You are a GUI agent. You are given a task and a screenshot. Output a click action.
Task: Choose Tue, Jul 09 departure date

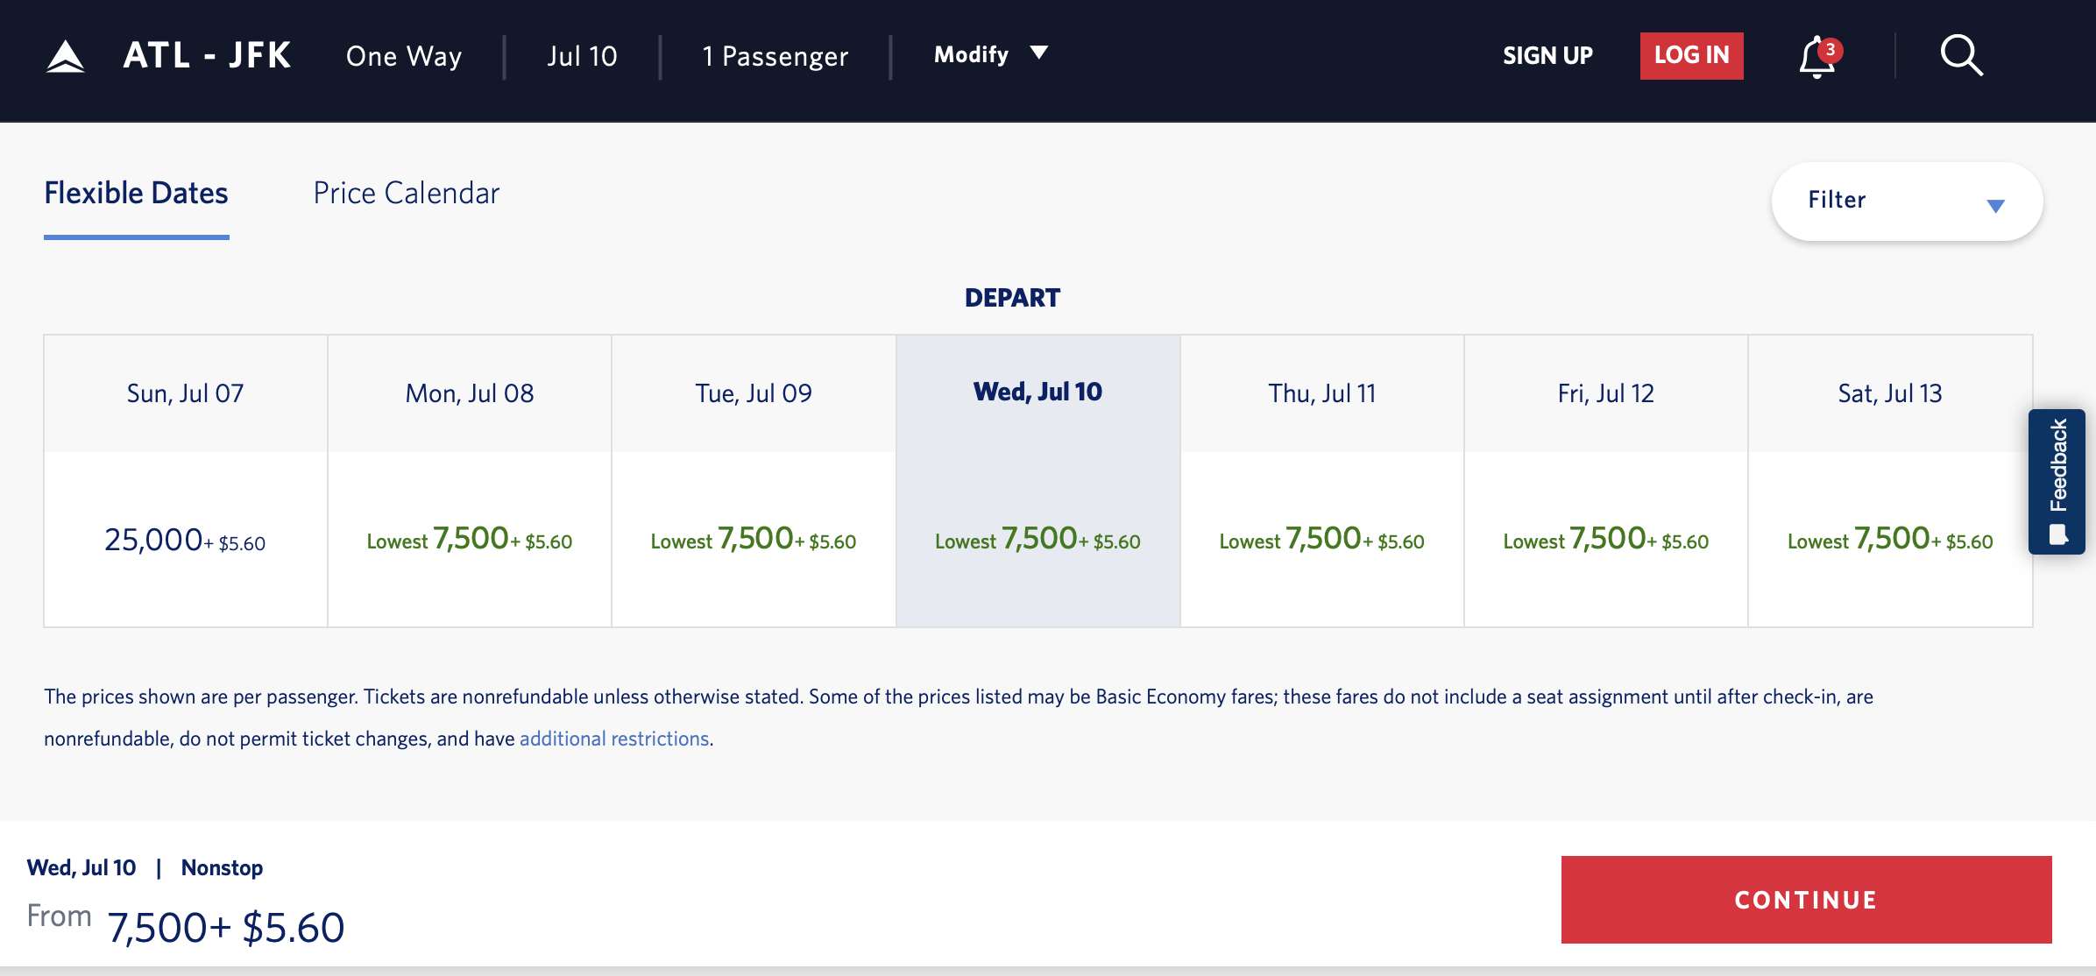click(754, 480)
